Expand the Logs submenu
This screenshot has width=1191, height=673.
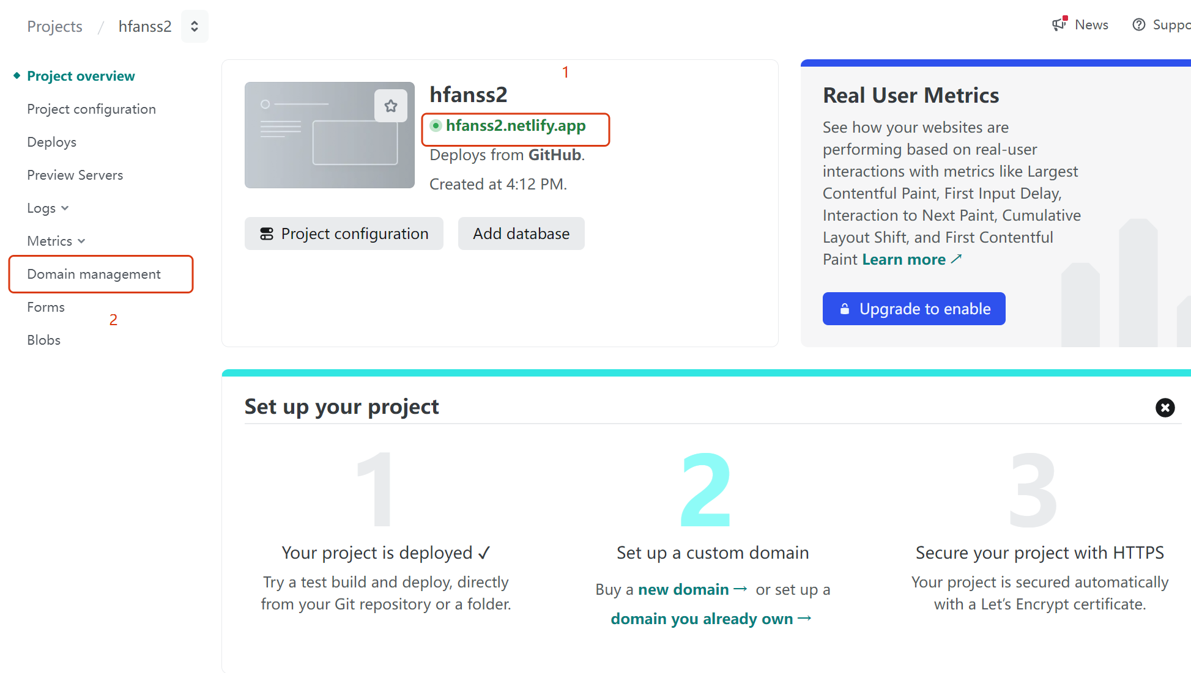(48, 208)
